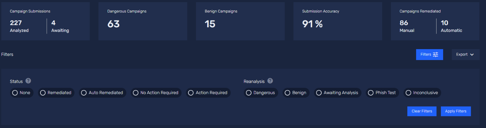This screenshot has height=128, width=486.
Task: Toggle the Filters panel button
Action: pyautogui.click(x=429, y=55)
